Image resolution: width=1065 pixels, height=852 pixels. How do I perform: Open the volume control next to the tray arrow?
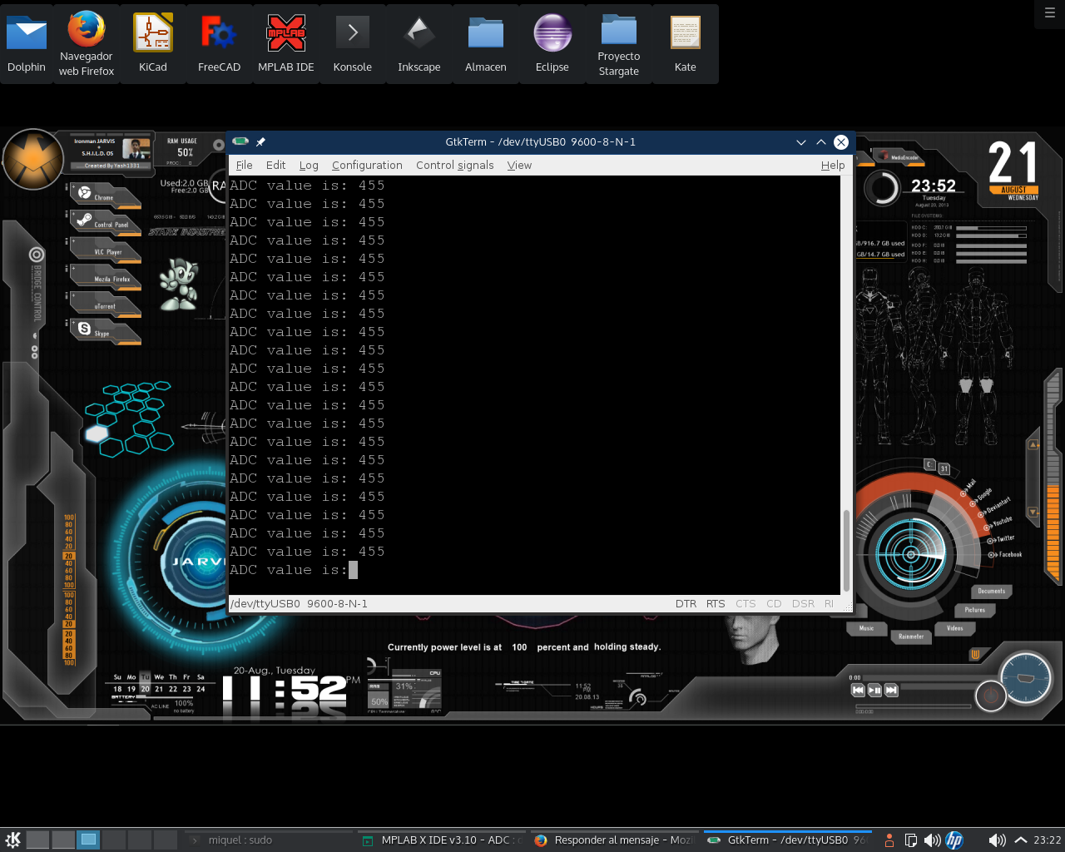997,840
